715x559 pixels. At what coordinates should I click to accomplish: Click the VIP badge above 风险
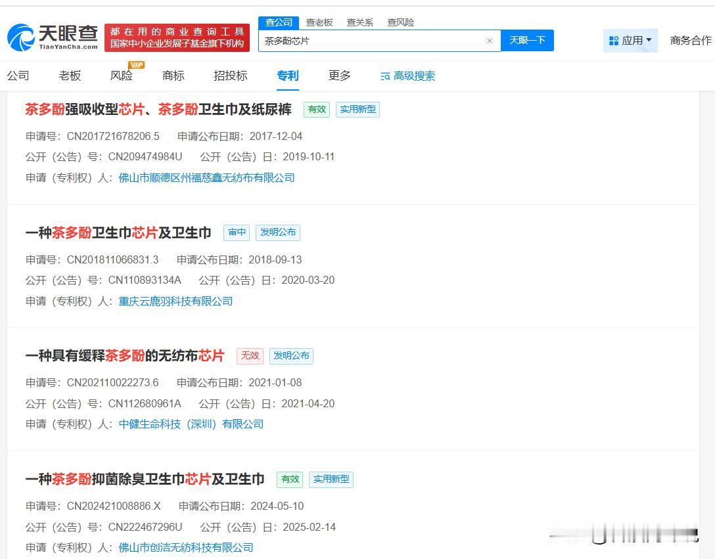136,65
